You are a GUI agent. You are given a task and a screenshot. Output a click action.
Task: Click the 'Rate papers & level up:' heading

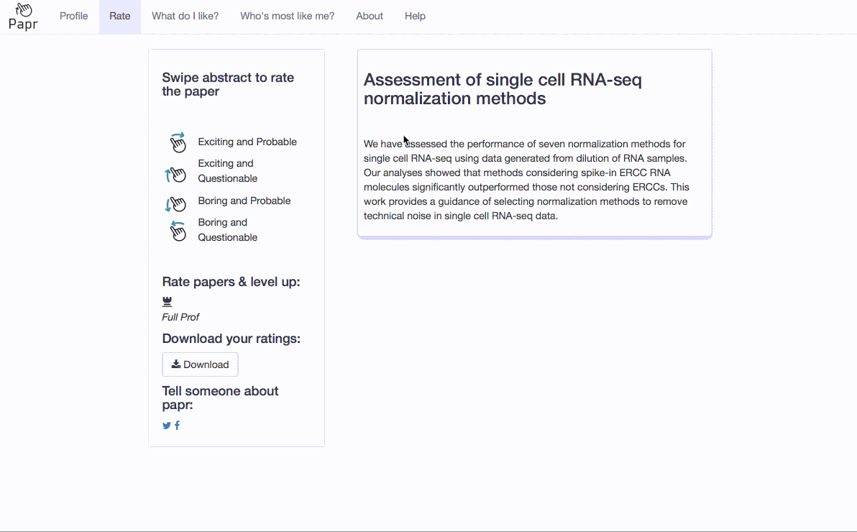coord(232,282)
